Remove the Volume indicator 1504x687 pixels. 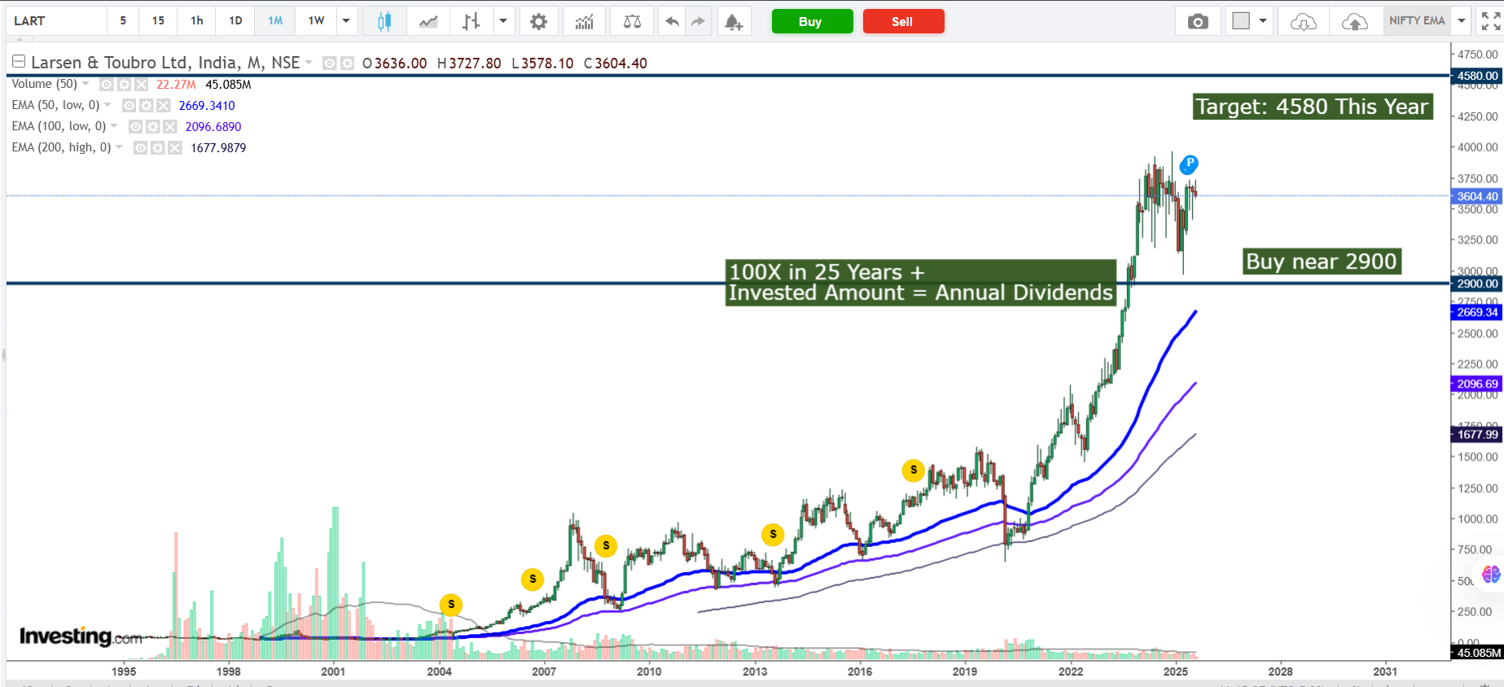(142, 85)
